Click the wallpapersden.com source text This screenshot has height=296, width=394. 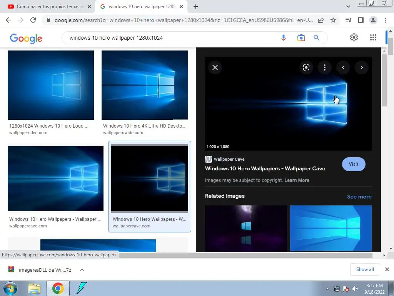click(x=28, y=133)
